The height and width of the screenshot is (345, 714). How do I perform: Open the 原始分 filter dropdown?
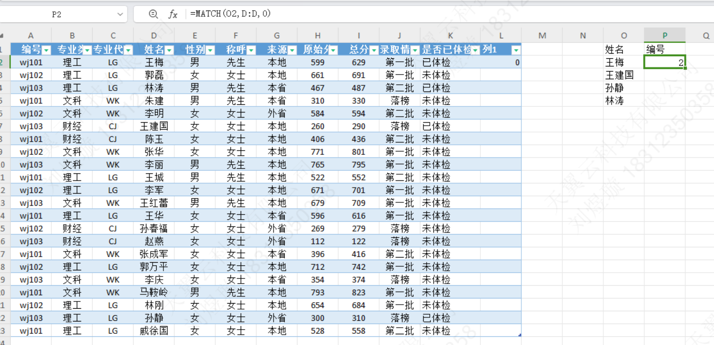coord(333,50)
